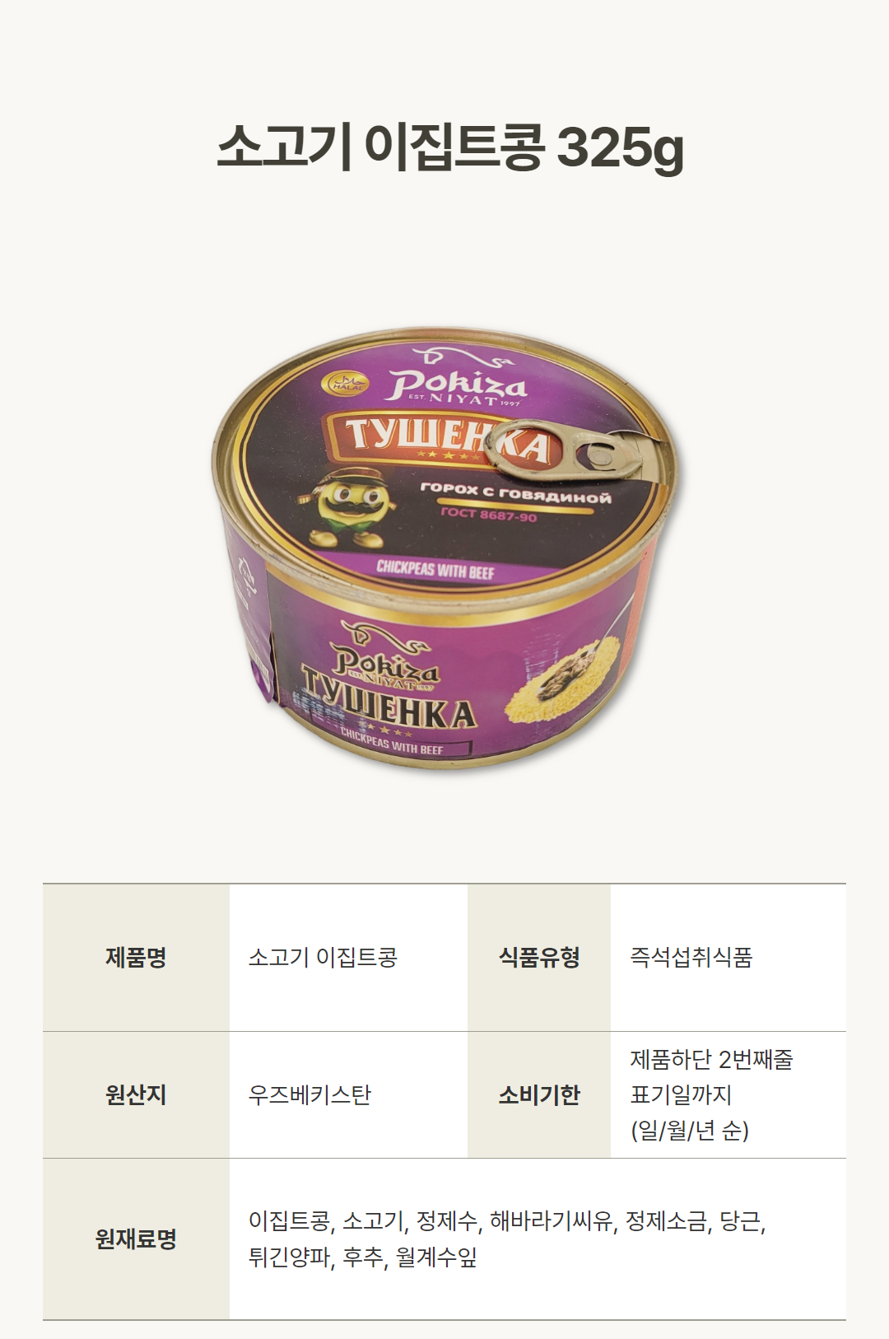Screen dimensions: 889x1339
Task: Click the ingredients list starting with 이집트콩
Action: (507, 1239)
